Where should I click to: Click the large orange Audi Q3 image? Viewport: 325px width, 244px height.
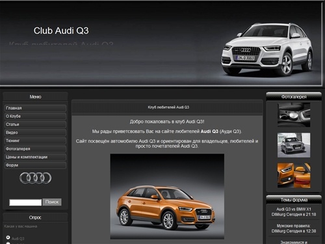coord(167,197)
